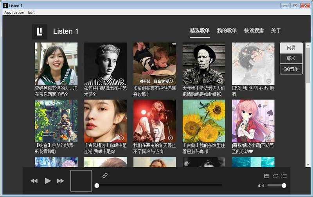
Task: Toggle the repeat loop mode icon
Action: [x=275, y=176]
